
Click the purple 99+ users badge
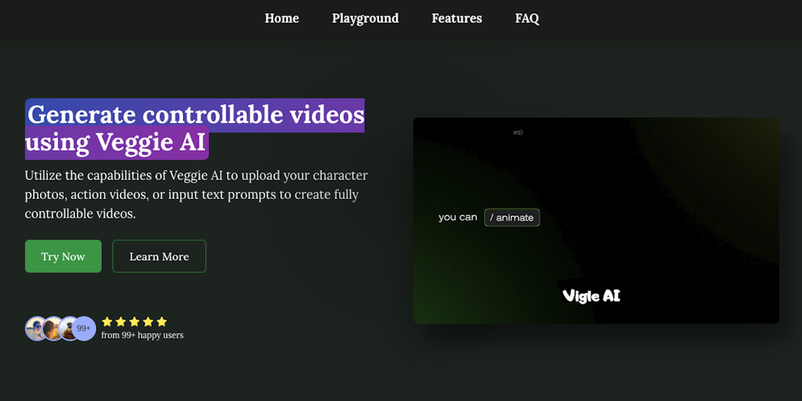pyautogui.click(x=85, y=329)
